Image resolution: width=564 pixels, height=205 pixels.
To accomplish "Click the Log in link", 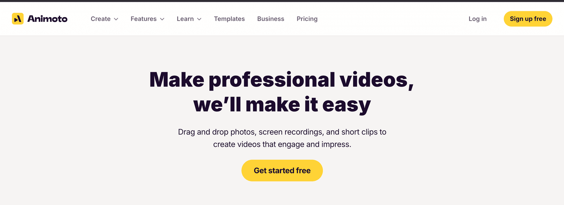I will [x=478, y=19].
